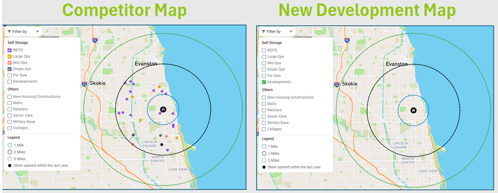This screenshot has height=193, width=498.
Task: Click the 1 Mile blue circle legend icon in Competitor Map
Action: (10, 145)
